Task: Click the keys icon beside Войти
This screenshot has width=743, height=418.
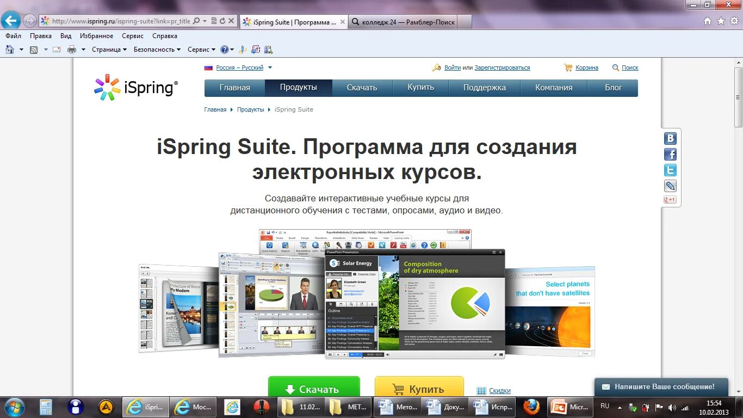Action: [x=436, y=67]
